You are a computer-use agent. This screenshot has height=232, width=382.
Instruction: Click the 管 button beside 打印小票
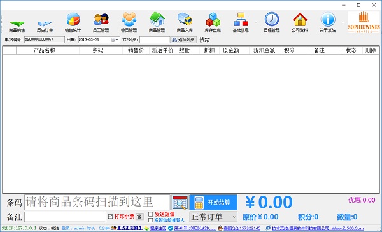tap(139, 217)
